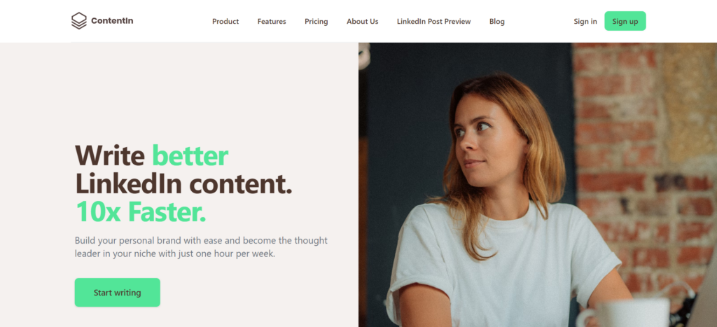Screen dimensions: 717x327
Task: Open the Product menu item
Action: click(225, 22)
